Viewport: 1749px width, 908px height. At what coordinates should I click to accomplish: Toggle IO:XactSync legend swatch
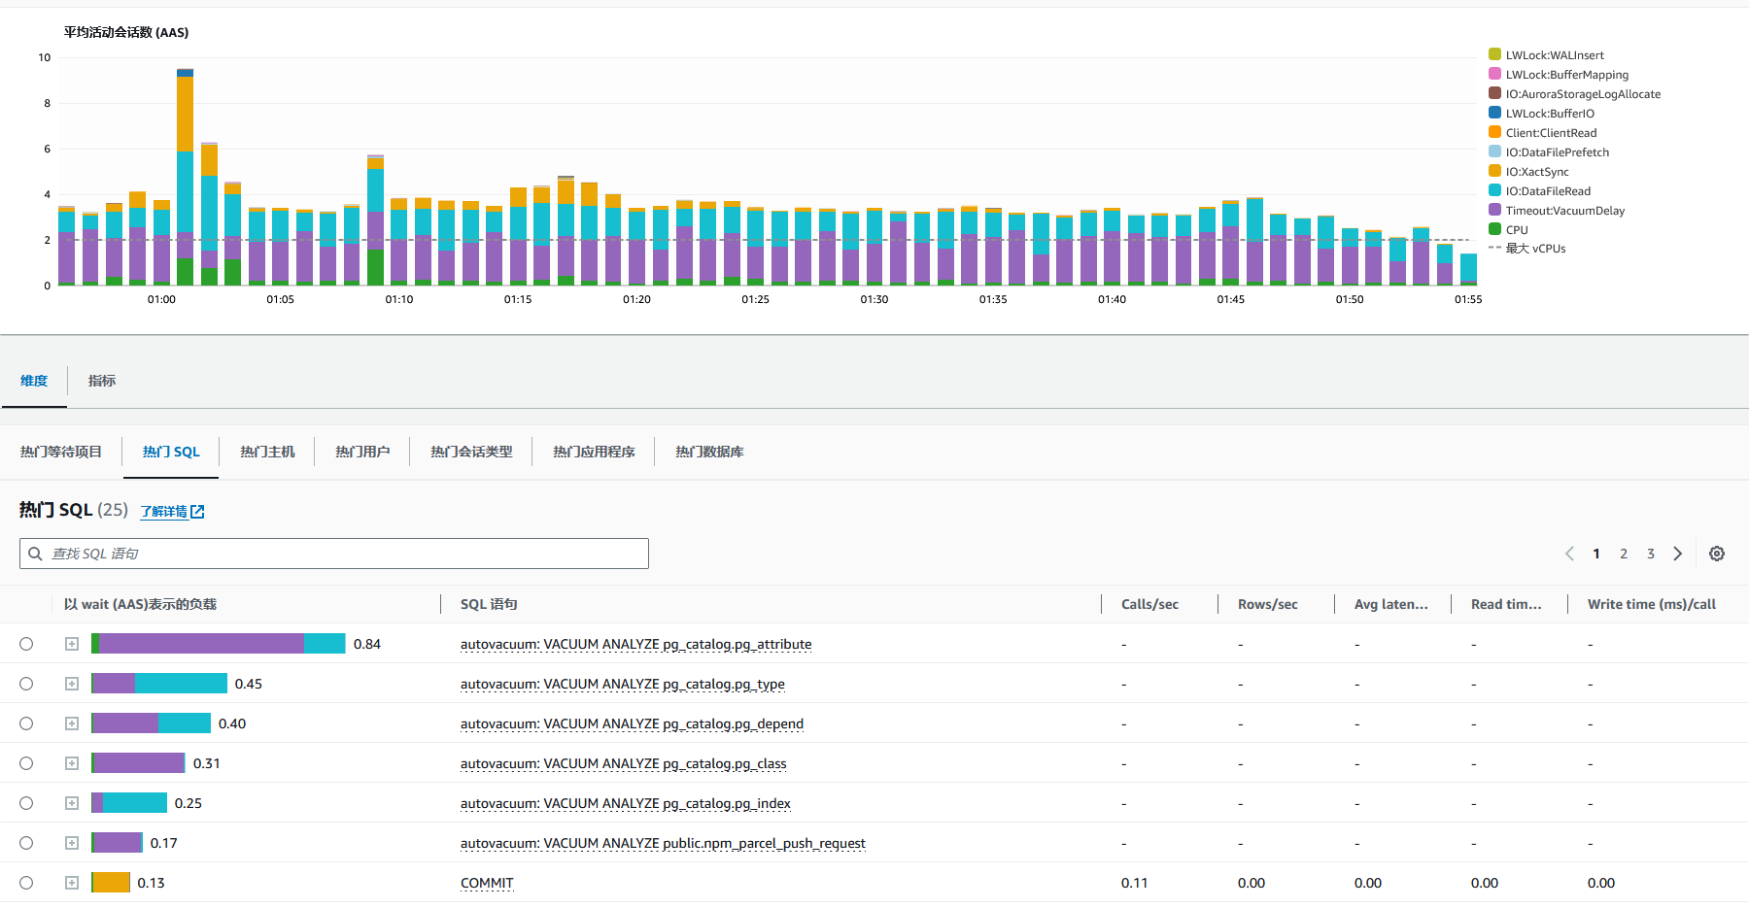click(1495, 171)
